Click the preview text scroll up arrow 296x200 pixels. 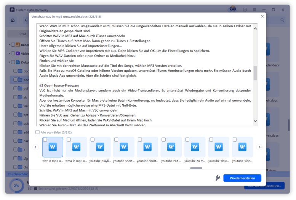[x=255, y=28]
